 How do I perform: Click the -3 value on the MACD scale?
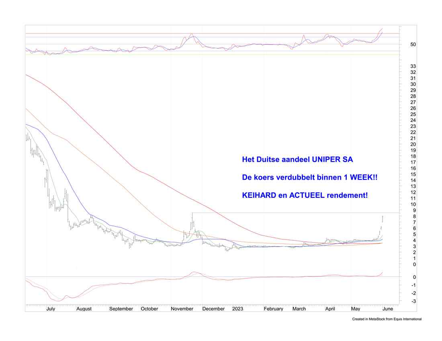(413, 301)
